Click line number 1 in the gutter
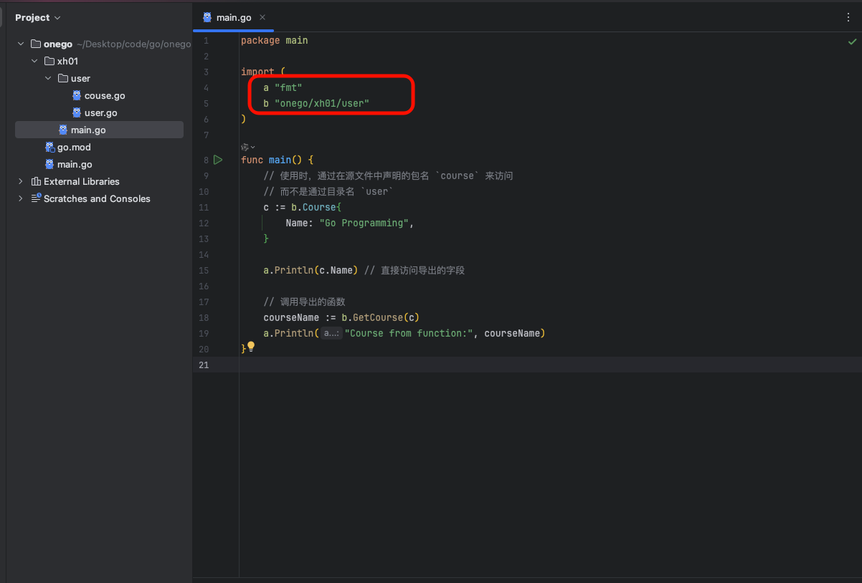 (206, 41)
